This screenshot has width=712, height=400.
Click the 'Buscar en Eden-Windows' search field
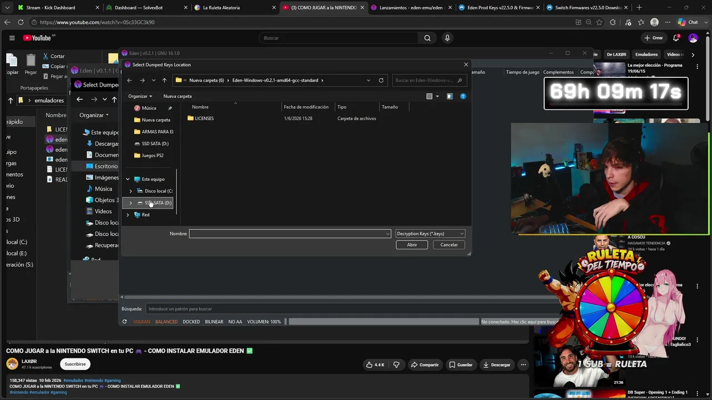(x=428, y=81)
